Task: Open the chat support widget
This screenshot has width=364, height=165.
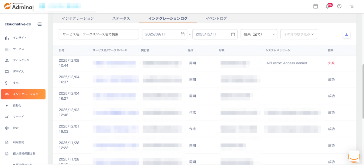Action: 354,156
